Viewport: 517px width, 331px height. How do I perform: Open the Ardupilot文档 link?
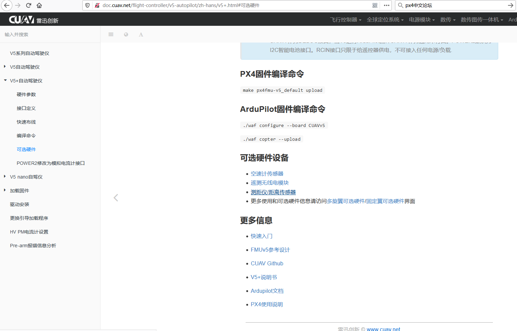pyautogui.click(x=267, y=291)
